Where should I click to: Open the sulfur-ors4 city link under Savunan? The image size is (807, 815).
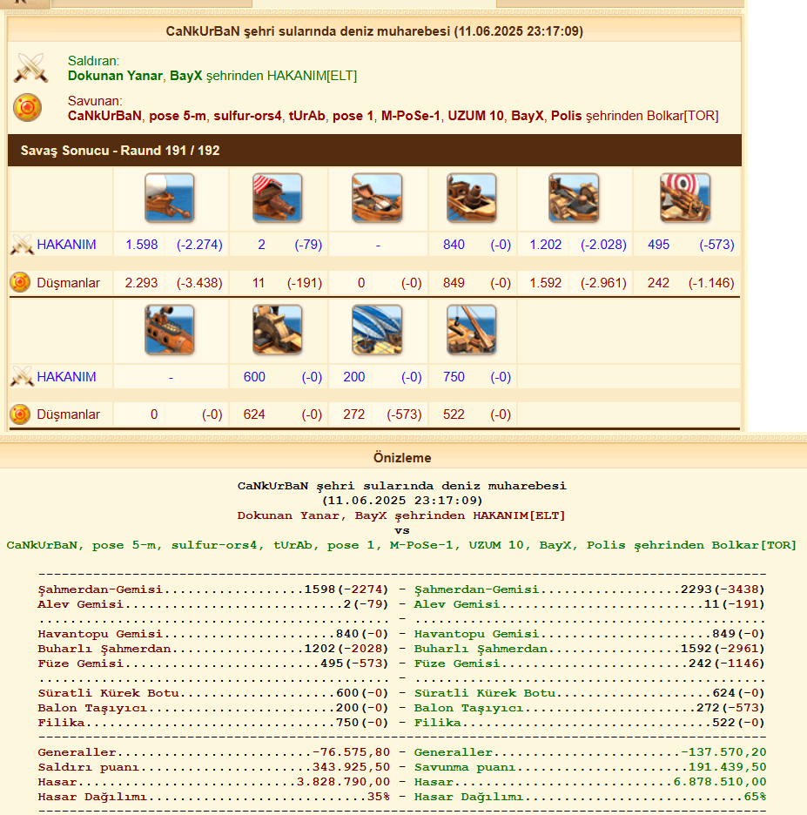(247, 116)
